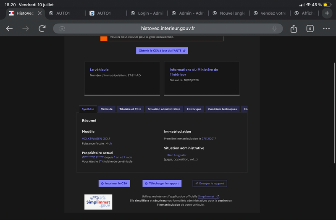This screenshot has height=220, width=336.
Task: Open the Véhicule tab
Action: pyautogui.click(x=107, y=109)
